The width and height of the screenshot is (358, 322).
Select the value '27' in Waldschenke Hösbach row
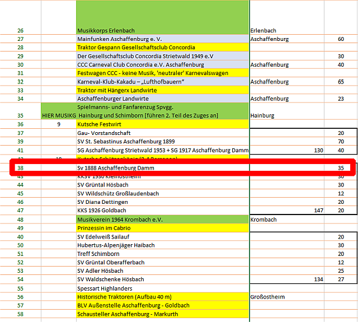(341, 279)
